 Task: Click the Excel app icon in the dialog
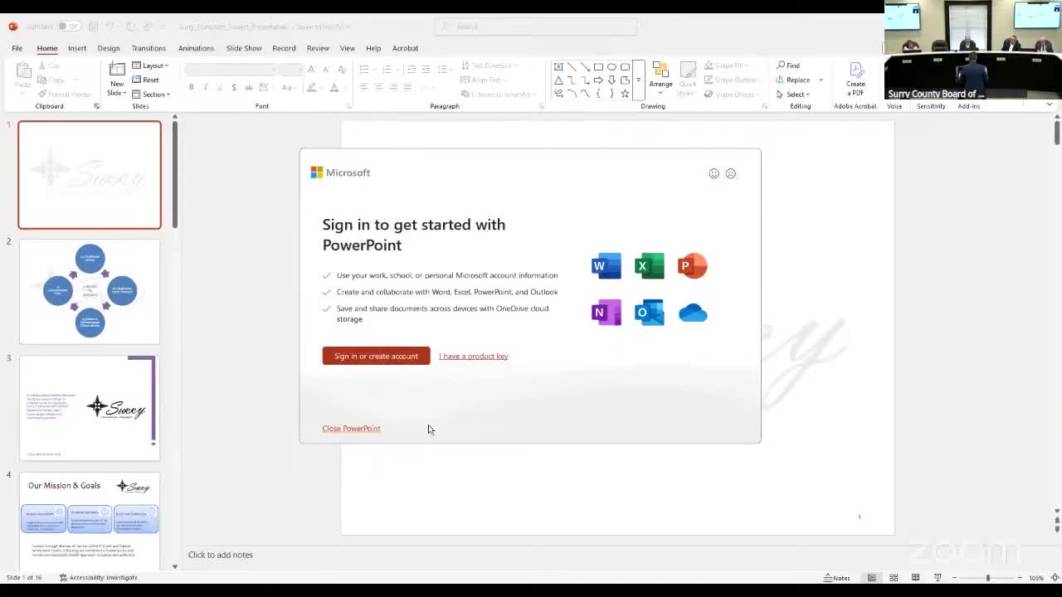[x=649, y=266]
